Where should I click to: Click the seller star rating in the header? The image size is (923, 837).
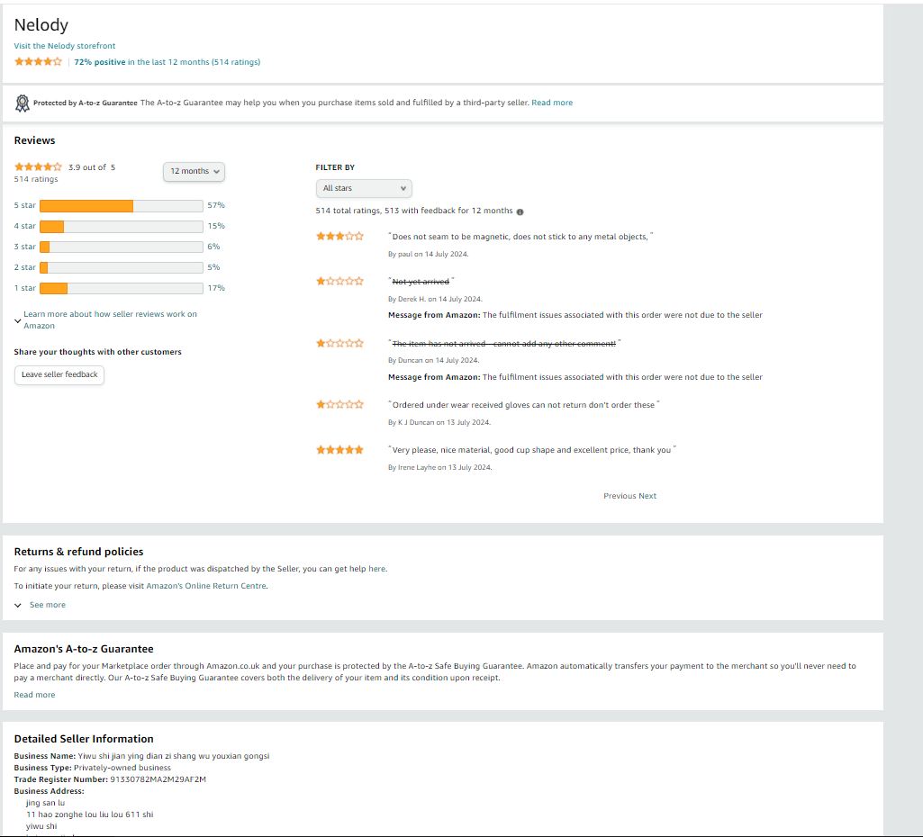[38, 62]
